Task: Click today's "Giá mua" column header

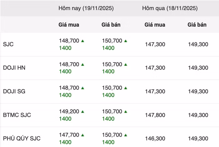Action: tap(69, 25)
